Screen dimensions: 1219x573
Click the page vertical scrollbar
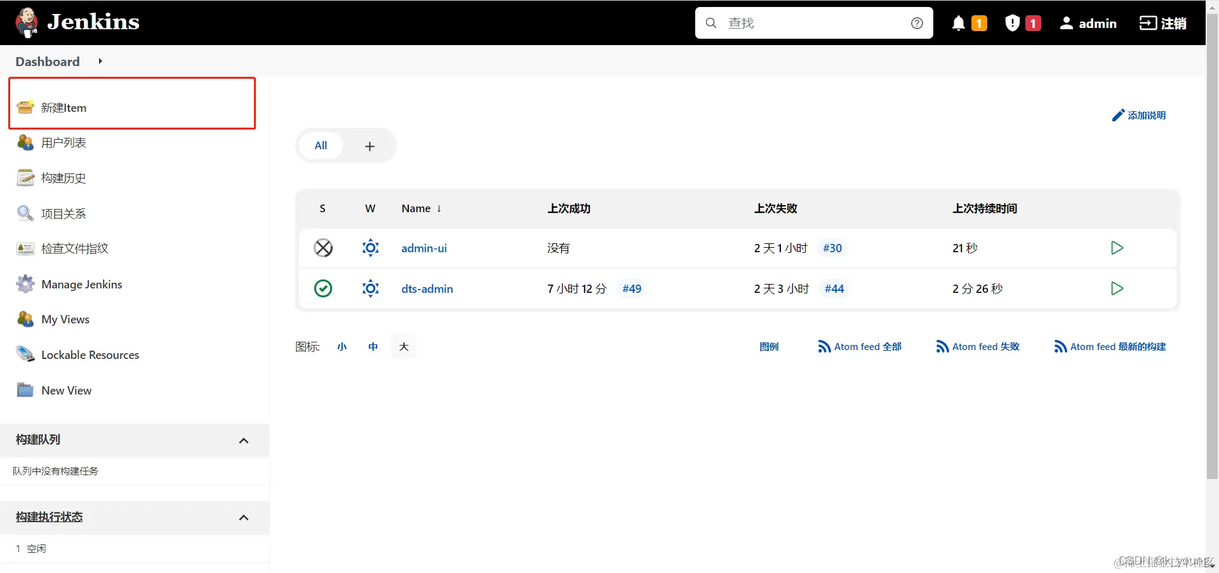click(x=1212, y=248)
